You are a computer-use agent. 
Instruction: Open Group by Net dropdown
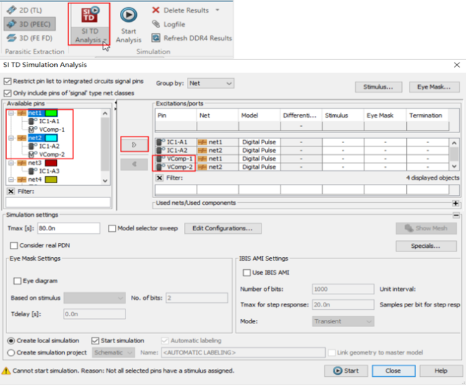pos(211,83)
